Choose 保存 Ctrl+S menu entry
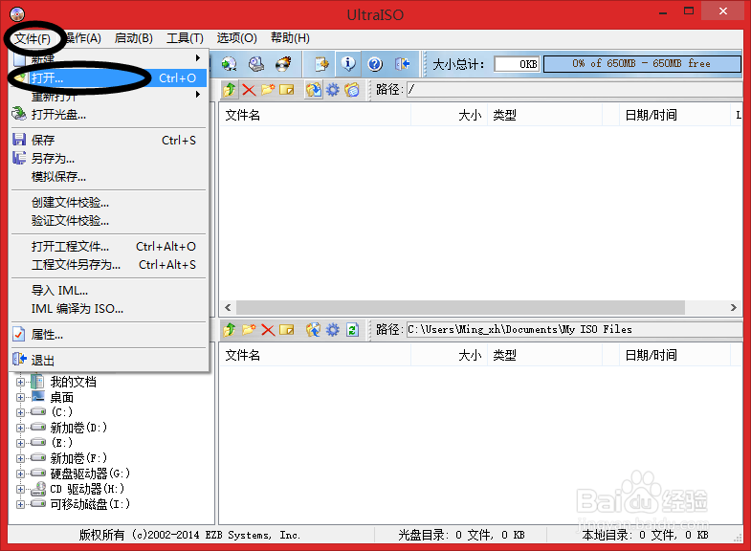 tap(109, 141)
